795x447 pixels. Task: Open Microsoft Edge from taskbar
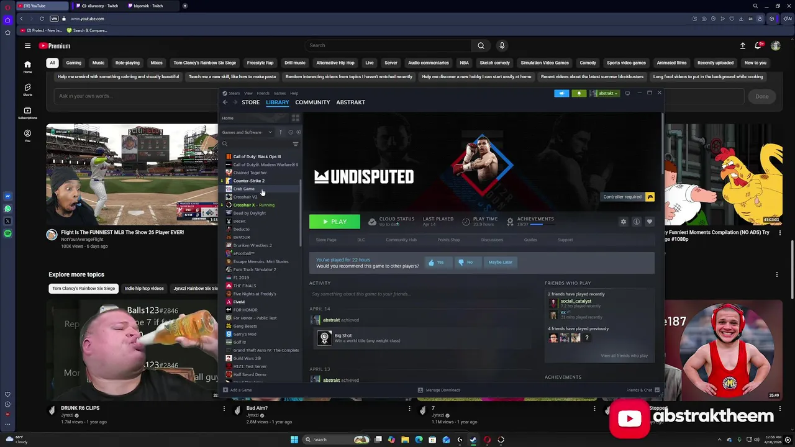419,440
